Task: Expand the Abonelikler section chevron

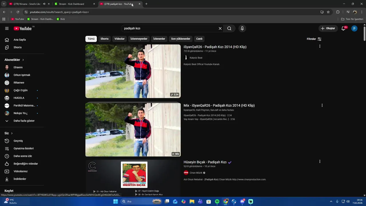Action: point(23,60)
